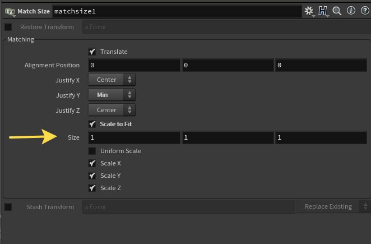Uncheck the Scale Y checkbox
The width and height of the screenshot is (371, 244).
[92, 176]
